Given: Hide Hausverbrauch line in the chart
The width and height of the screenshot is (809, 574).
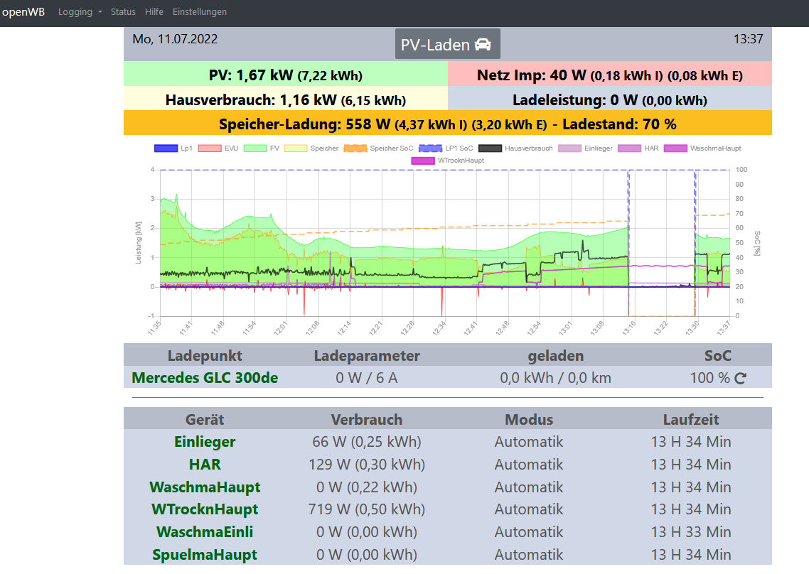Looking at the screenshot, I should coord(515,148).
